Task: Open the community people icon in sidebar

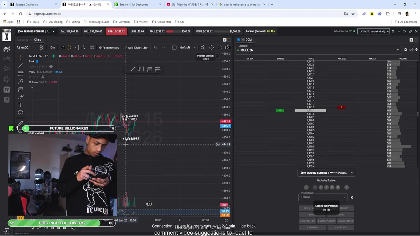Action: (x=7, y=59)
